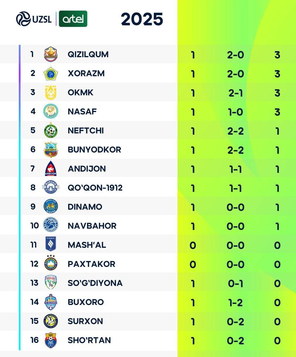296x357 pixels.
Task: Click the Xorazm club crest
Action: tap(51, 73)
